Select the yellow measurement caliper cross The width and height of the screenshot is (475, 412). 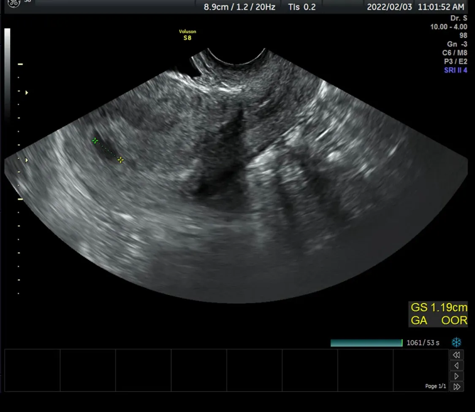tap(121, 160)
